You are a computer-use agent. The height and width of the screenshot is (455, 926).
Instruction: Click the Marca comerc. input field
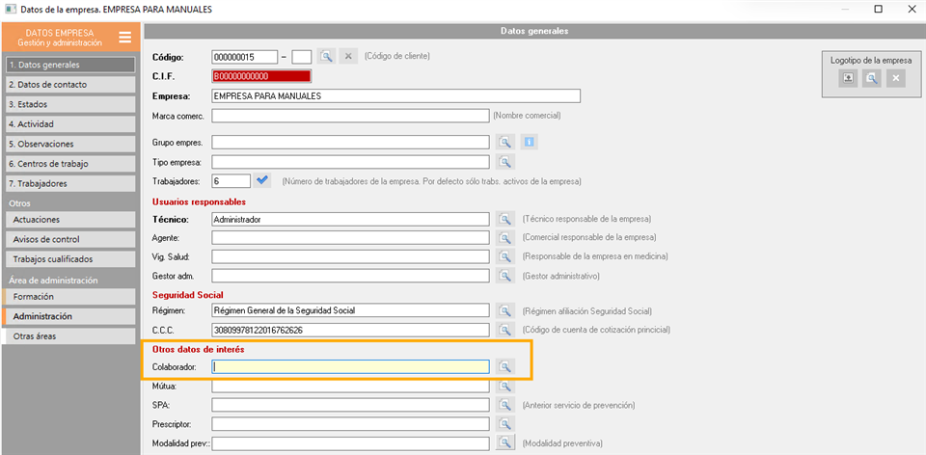click(350, 116)
